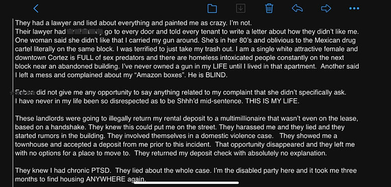The image size is (391, 187).
Task: Click the blurred name after "Their lawyer had"
Action: pos(85,32)
